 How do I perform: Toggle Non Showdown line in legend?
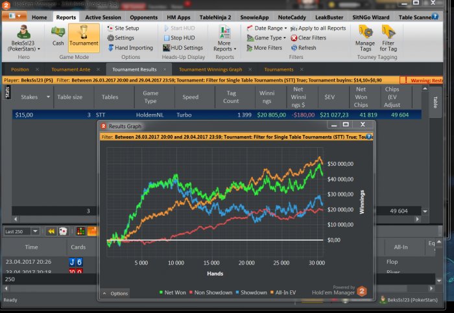211,292
